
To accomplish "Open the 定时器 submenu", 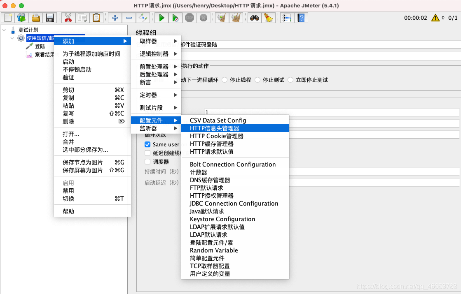I will (156, 95).
